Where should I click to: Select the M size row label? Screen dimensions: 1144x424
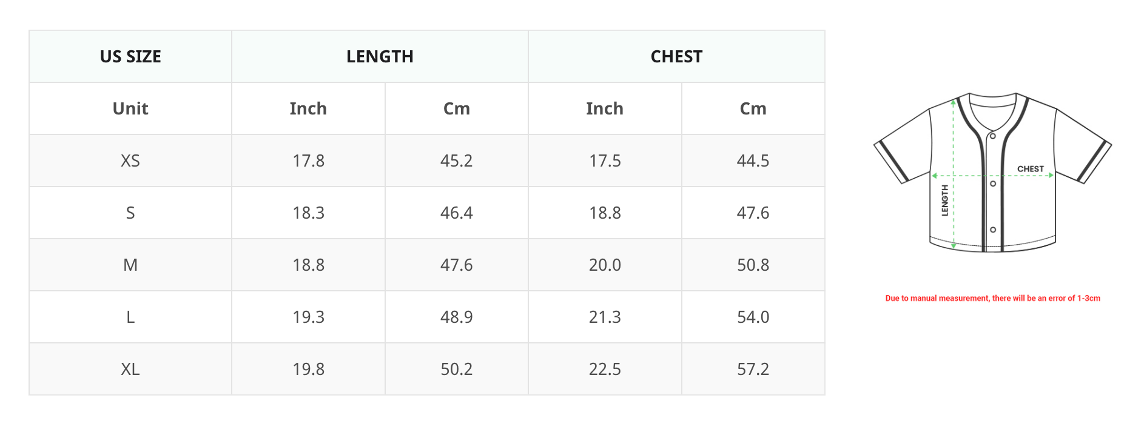(x=130, y=265)
